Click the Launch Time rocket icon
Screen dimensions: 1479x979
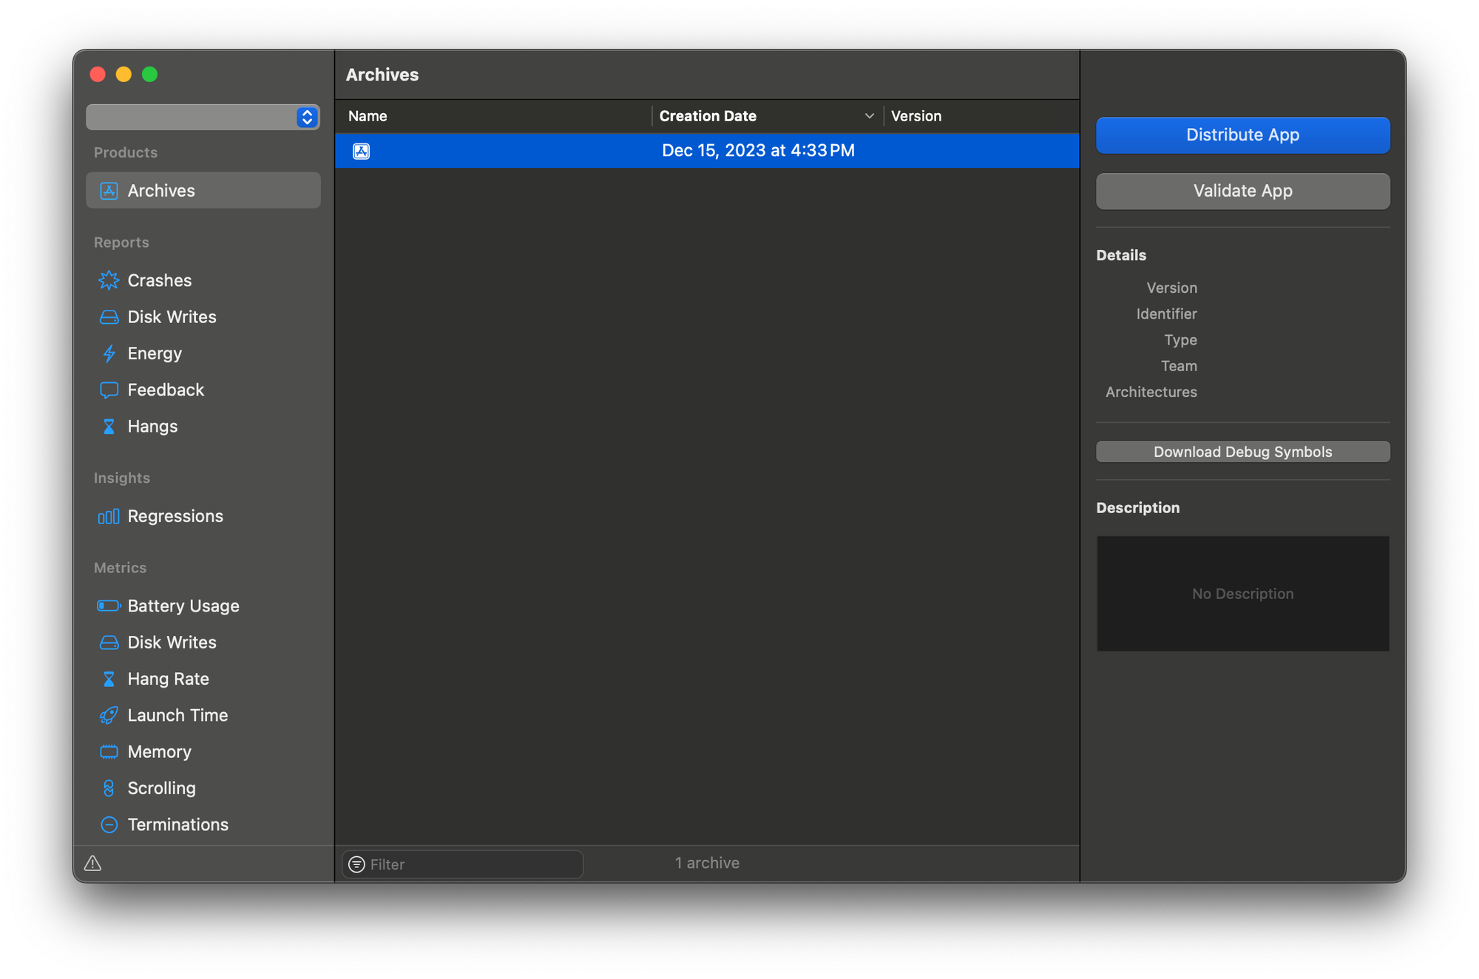(109, 715)
